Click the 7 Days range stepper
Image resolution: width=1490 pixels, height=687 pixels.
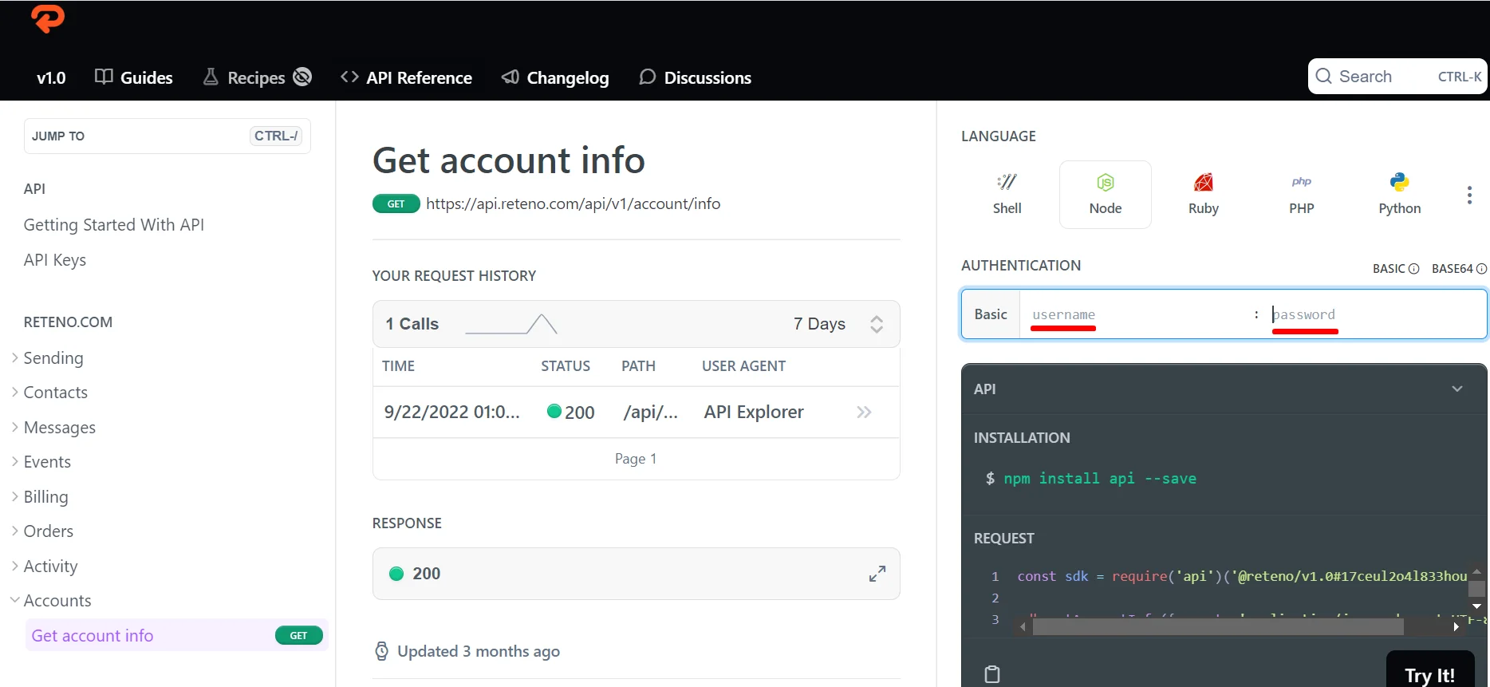[877, 324]
